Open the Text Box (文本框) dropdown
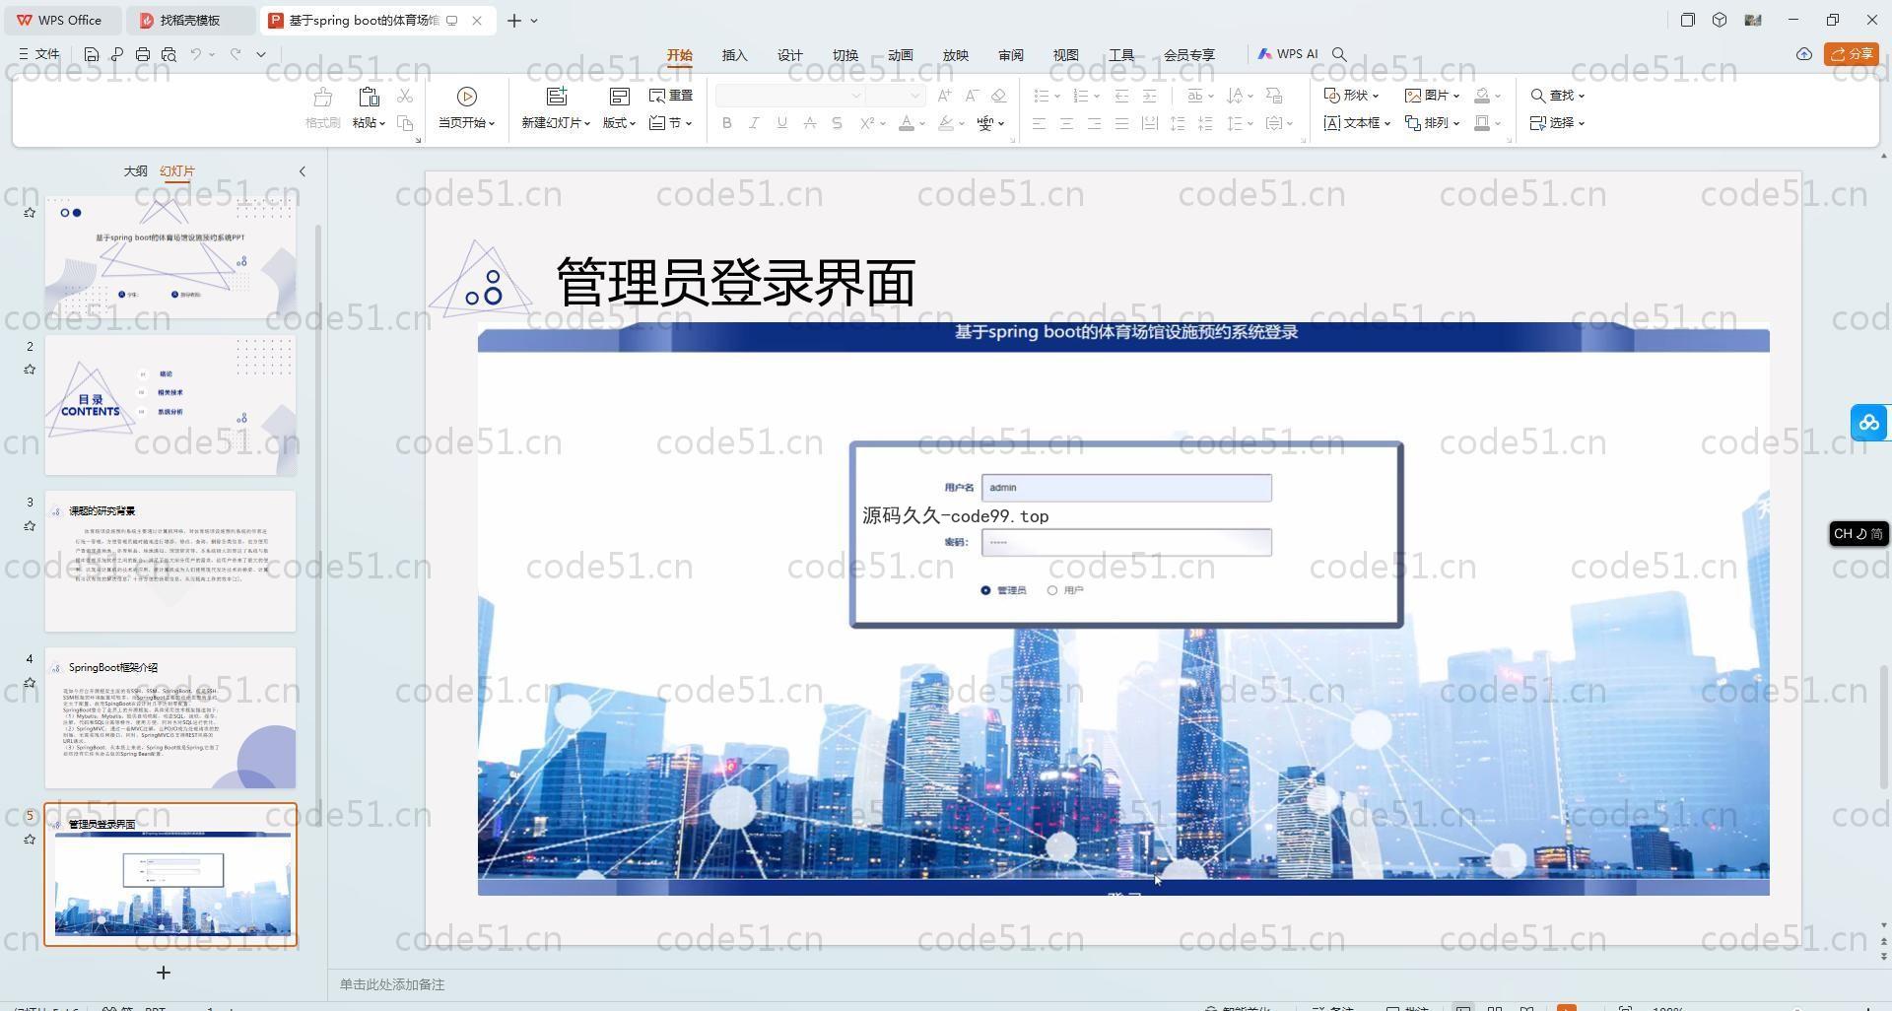The image size is (1892, 1011). tap(1357, 123)
